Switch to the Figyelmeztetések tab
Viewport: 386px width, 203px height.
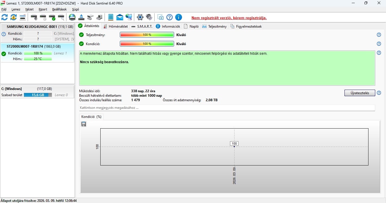point(246,26)
